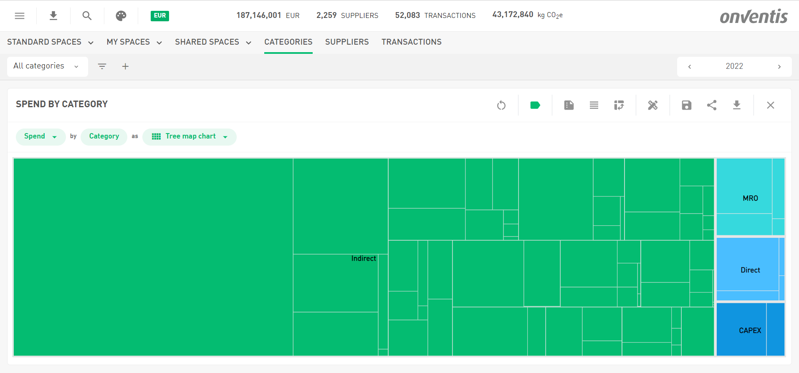Click the share icon in chart toolbar
This screenshot has width=799, height=373.
coord(712,105)
